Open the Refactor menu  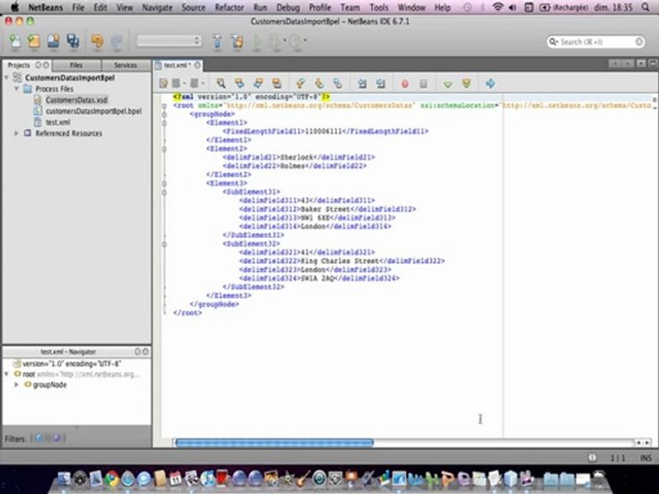pos(229,7)
